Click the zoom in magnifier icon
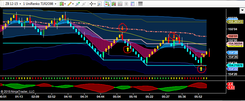 coord(78,4)
